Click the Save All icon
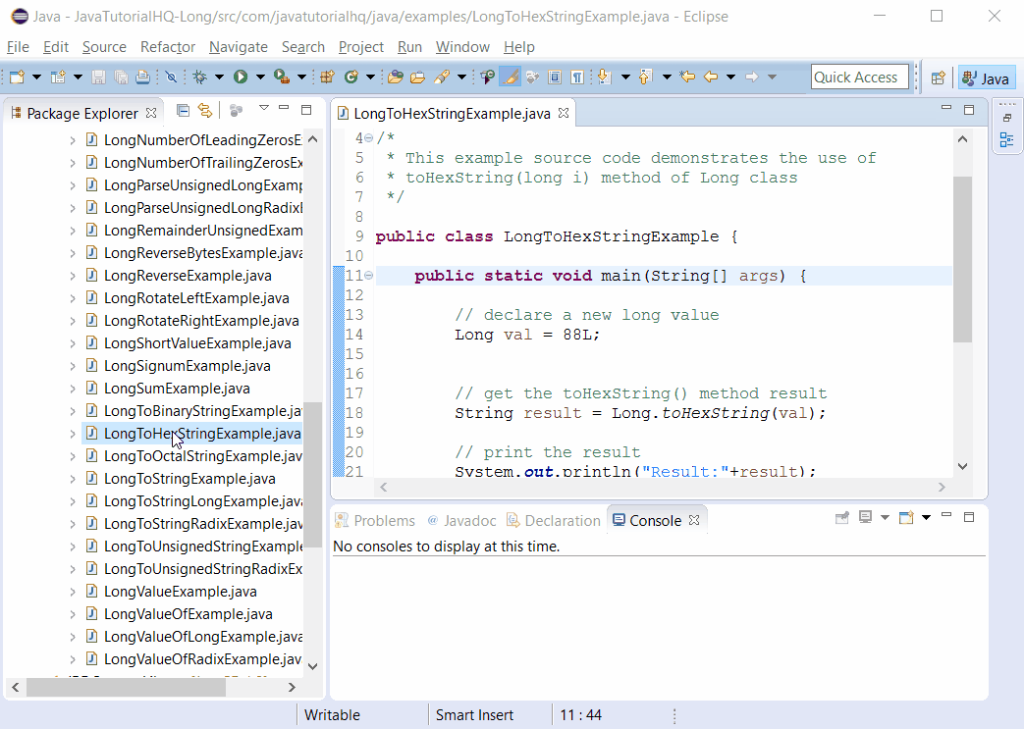The image size is (1024, 729). [x=120, y=77]
